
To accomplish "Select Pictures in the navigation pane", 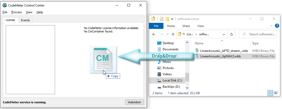I will click(x=168, y=68).
